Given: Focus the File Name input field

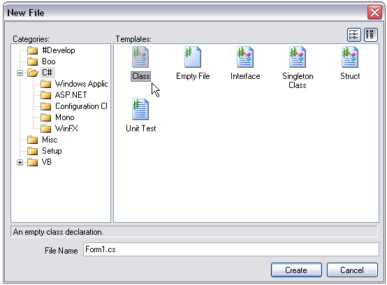Looking at the screenshot, I should click(231, 249).
